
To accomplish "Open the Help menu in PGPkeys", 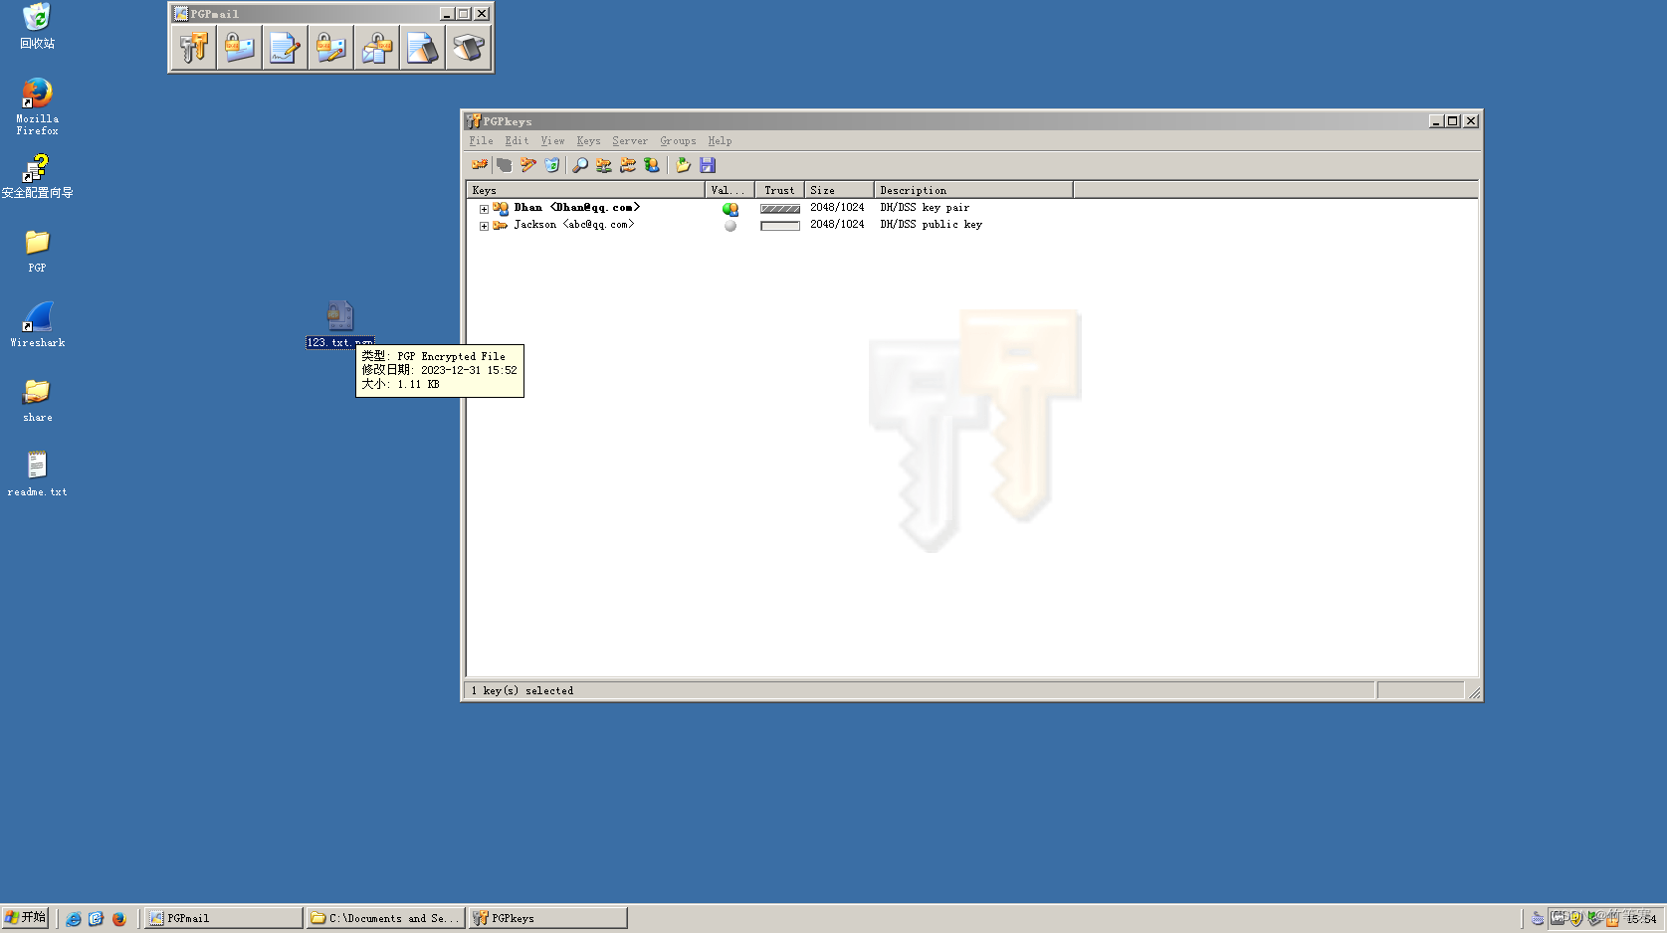I will 720,141.
